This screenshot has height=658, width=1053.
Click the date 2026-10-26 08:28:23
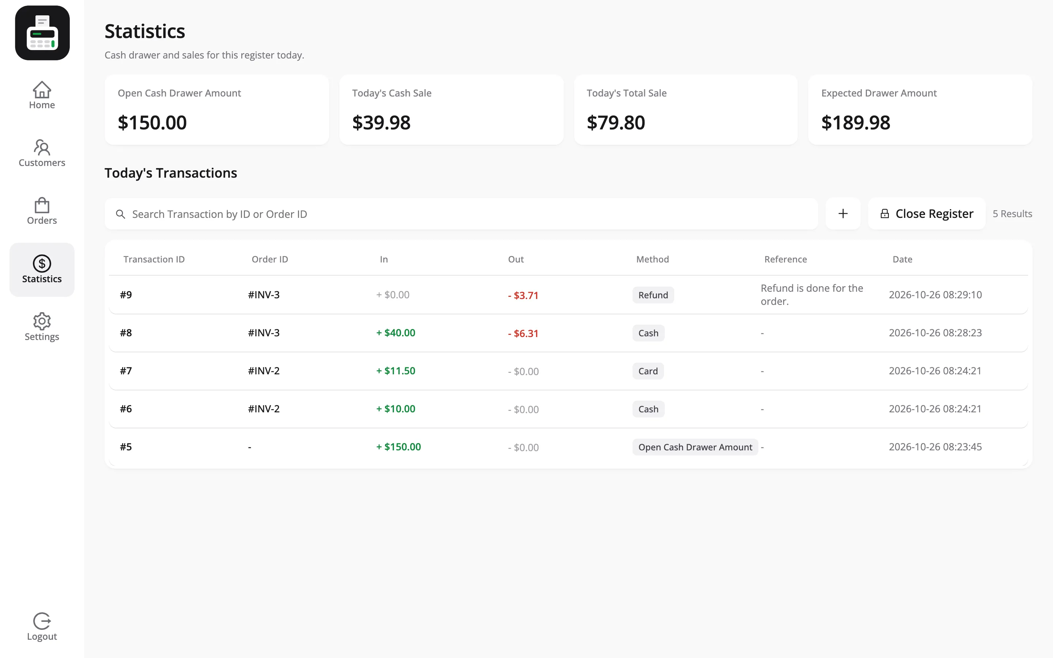tap(935, 333)
